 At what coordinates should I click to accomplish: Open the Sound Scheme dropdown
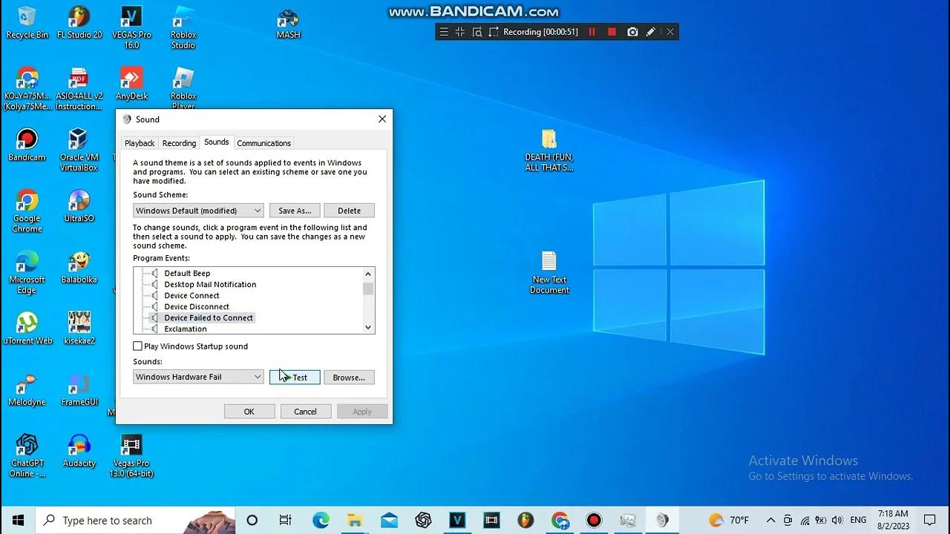click(257, 210)
